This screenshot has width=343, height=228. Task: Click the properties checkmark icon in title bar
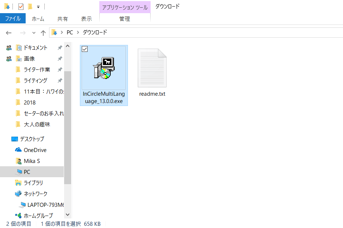coord(21,7)
